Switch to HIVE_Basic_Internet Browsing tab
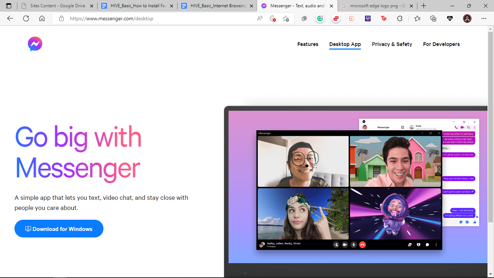Viewport: 494px width, 278px height. [x=217, y=6]
